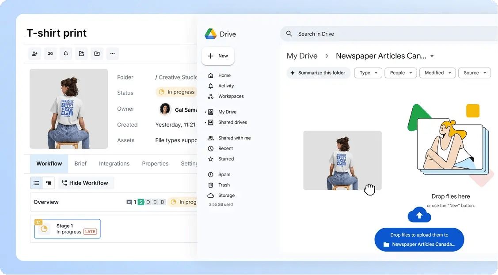Copy the link using the link icon

point(50,53)
